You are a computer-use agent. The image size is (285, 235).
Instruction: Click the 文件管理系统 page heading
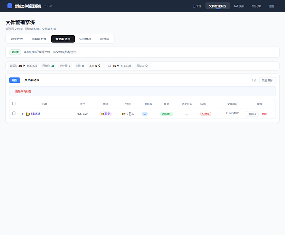point(20,23)
